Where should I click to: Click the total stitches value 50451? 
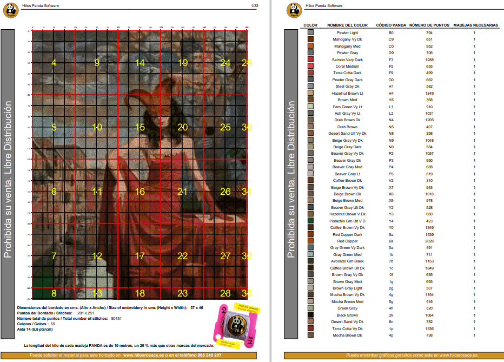point(116,319)
